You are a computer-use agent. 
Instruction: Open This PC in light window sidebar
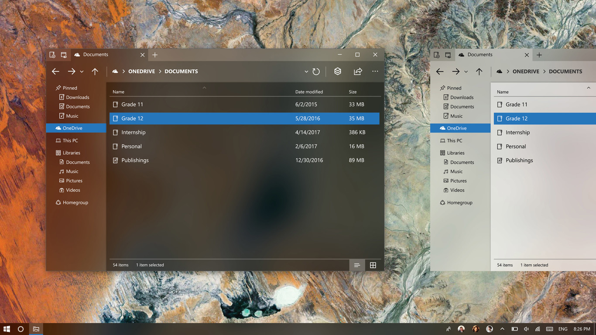click(454, 141)
